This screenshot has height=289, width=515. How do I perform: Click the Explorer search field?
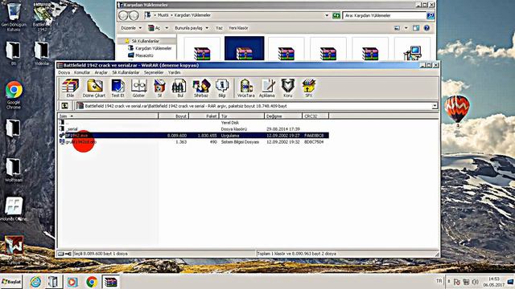385,15
